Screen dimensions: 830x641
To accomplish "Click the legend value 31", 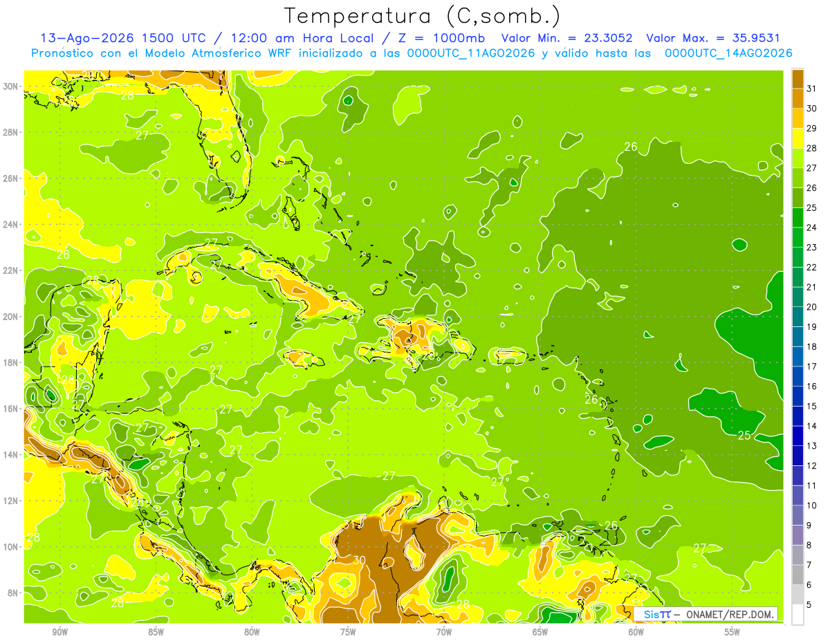I will [812, 89].
